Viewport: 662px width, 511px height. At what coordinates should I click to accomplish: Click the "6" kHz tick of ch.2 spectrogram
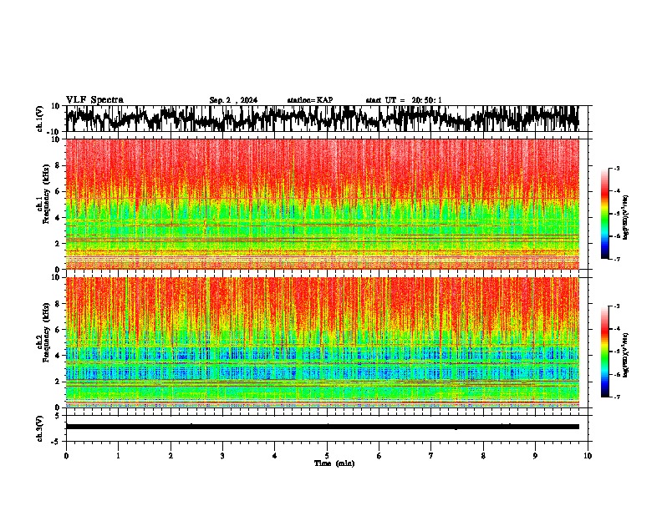58,330
